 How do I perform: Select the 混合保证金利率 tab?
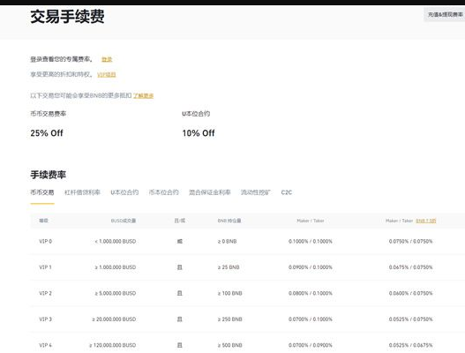[x=210, y=192]
